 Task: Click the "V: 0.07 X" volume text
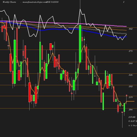coord(133,121)
